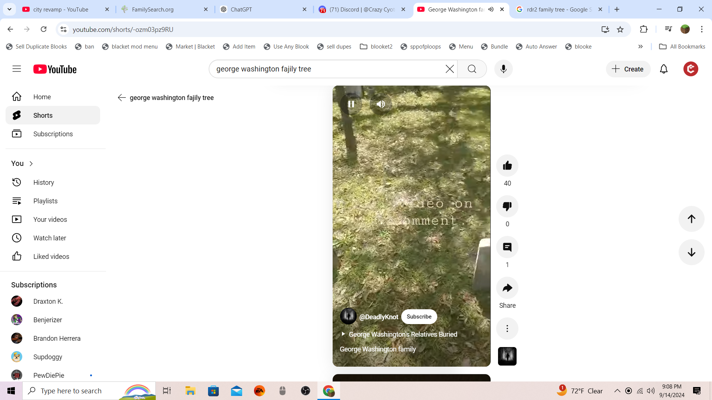Screen dimensions: 712x400
Task: Open the three-dot more actions menu
Action: click(507, 329)
